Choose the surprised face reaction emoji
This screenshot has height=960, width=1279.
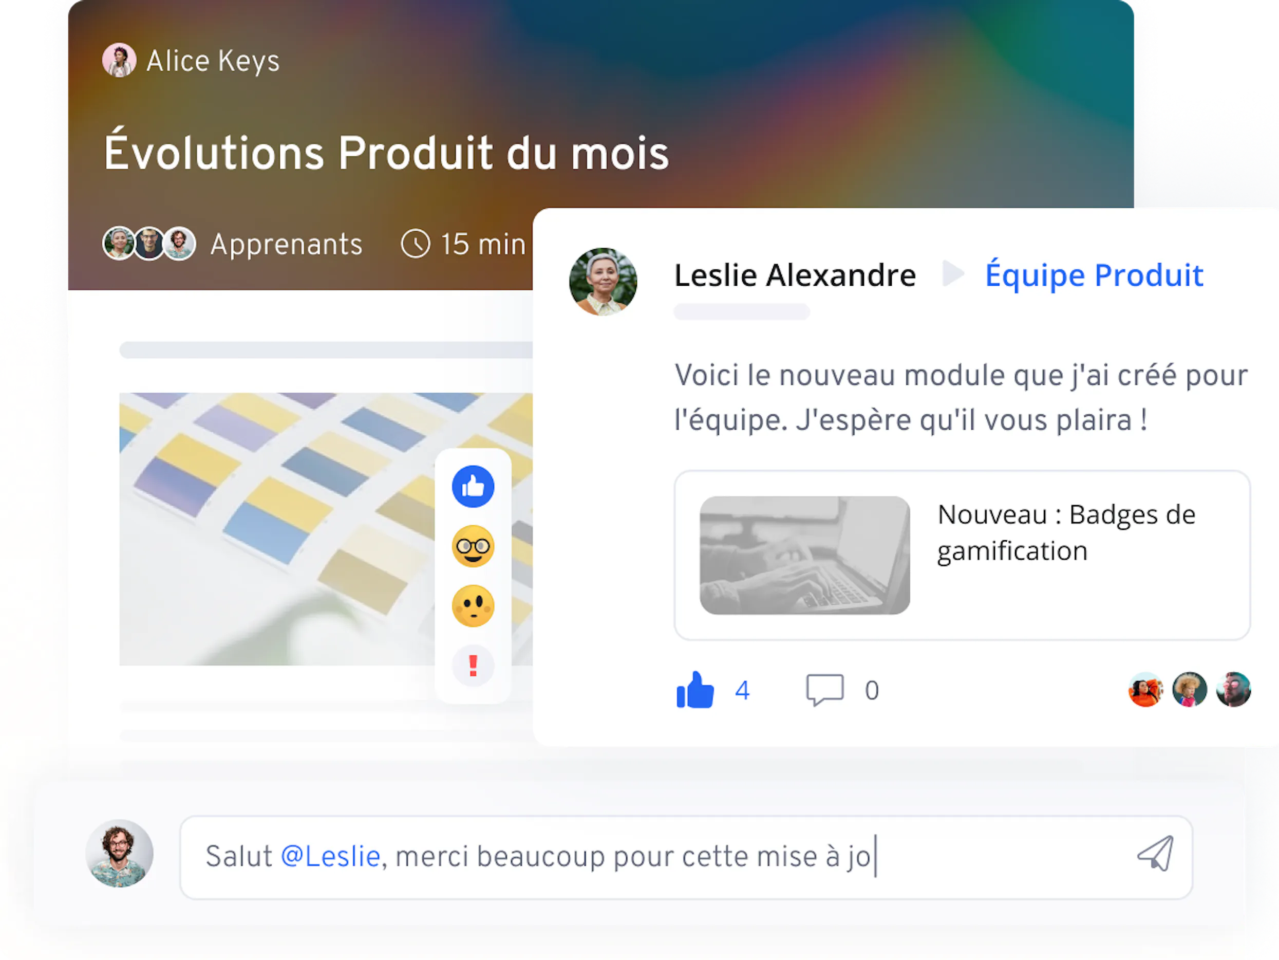tap(473, 606)
